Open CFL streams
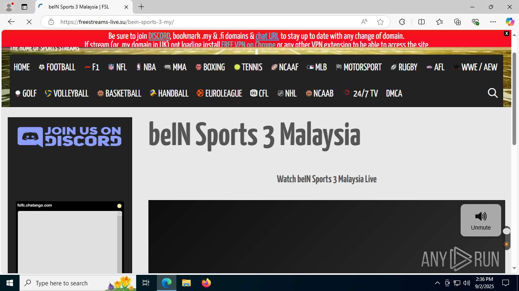Image resolution: width=519 pixels, height=291 pixels. coord(259,93)
